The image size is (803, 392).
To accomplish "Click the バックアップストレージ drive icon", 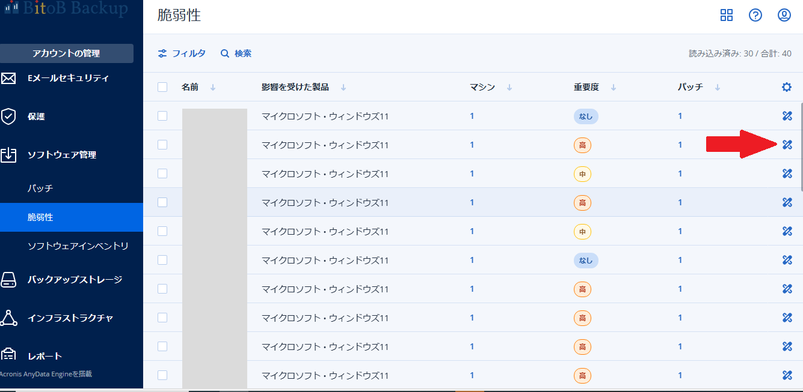I will click(8, 280).
